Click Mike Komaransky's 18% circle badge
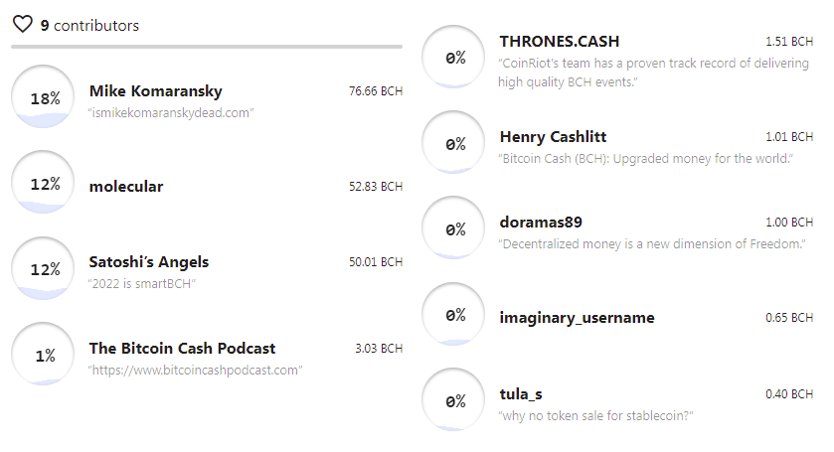This screenshot has width=834, height=452. tap(43, 96)
